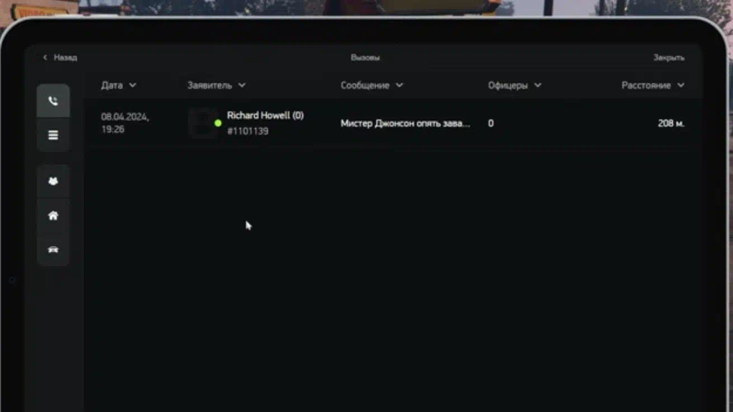Click the call ID #1101139
The height and width of the screenshot is (412, 733).
(x=248, y=131)
